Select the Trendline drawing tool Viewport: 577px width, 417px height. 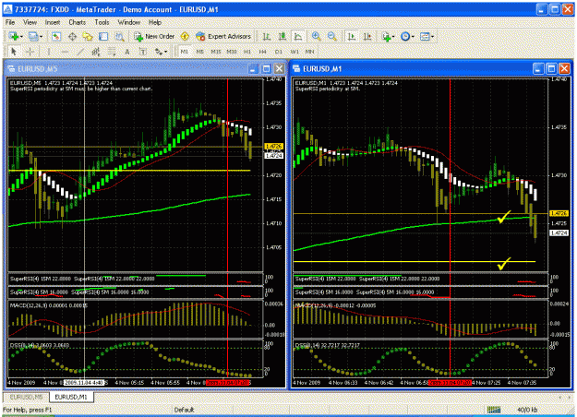[x=80, y=52]
